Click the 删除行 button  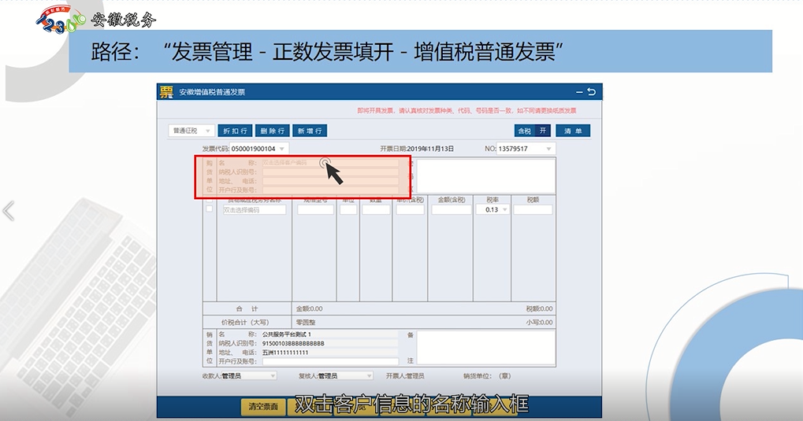click(x=273, y=131)
